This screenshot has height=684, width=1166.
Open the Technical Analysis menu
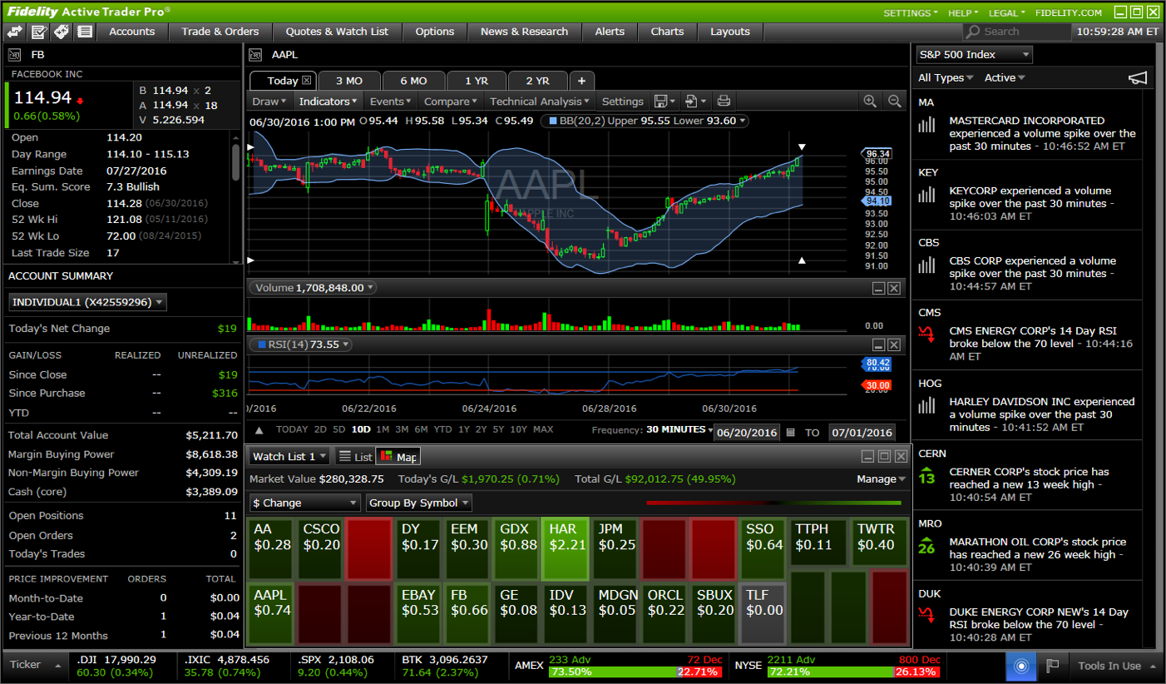(x=541, y=102)
